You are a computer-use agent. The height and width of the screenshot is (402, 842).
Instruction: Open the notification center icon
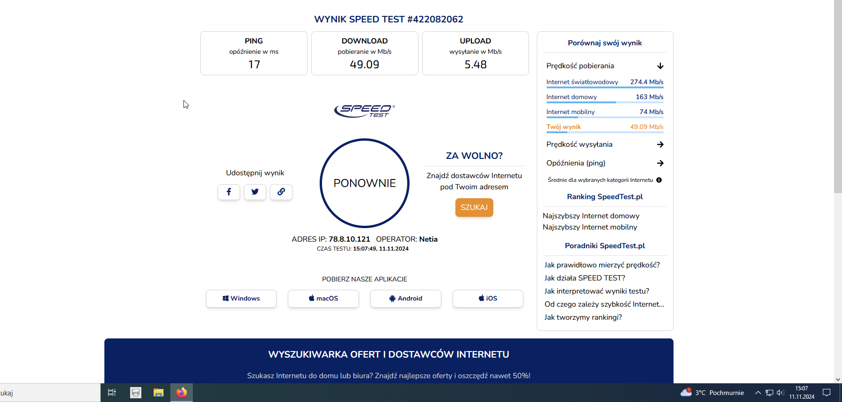tap(827, 393)
